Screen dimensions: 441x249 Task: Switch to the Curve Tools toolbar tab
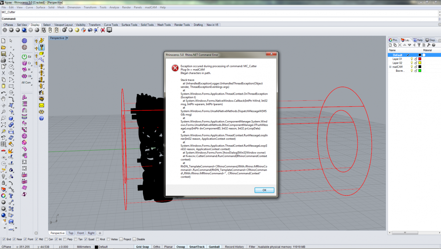coord(111,25)
